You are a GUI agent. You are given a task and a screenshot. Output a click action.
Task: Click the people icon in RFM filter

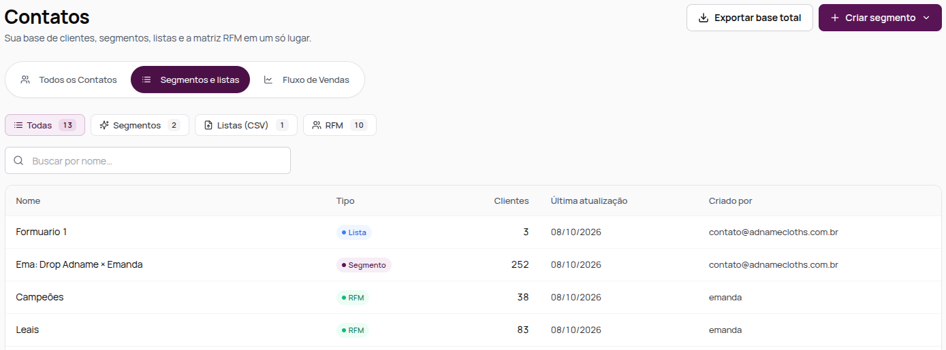pyautogui.click(x=317, y=125)
